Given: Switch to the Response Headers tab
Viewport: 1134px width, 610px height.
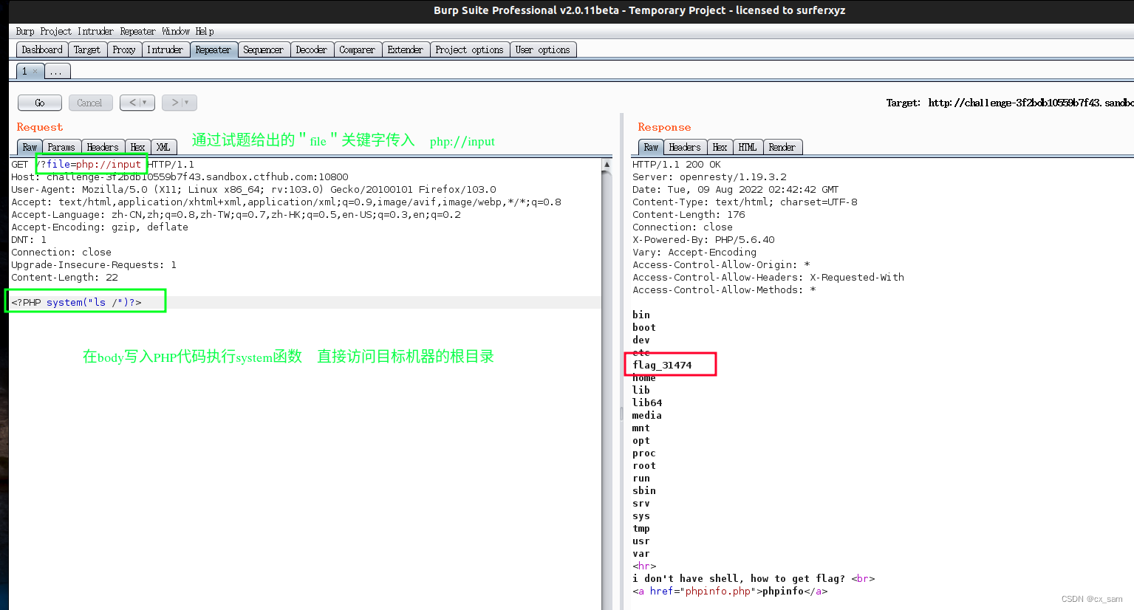Looking at the screenshot, I should [685, 147].
